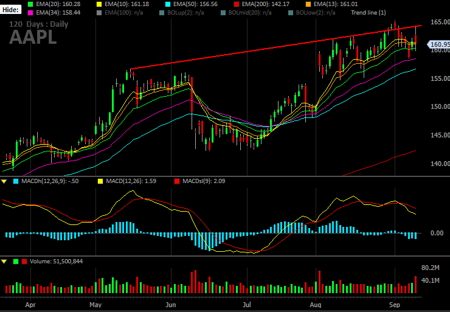The width and height of the screenshot is (450, 312).
Task: Toggle the MACDh(12,26,9) cyan swatch
Action: coord(16,181)
